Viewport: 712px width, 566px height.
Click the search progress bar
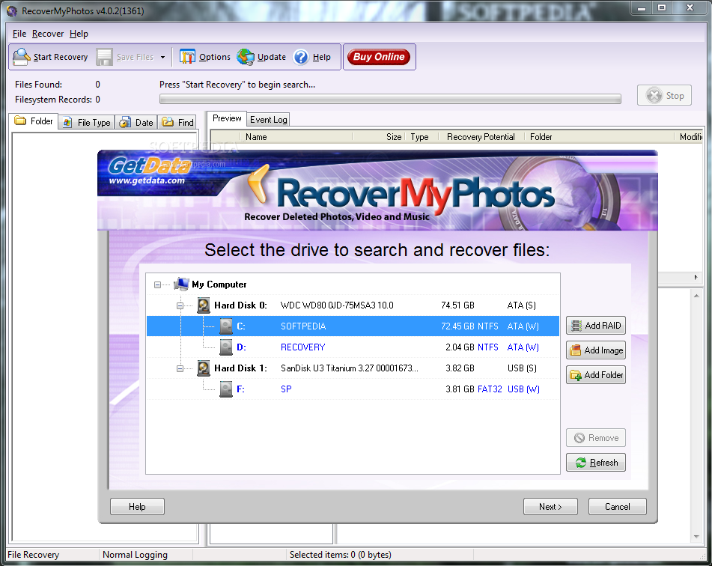[x=390, y=99]
